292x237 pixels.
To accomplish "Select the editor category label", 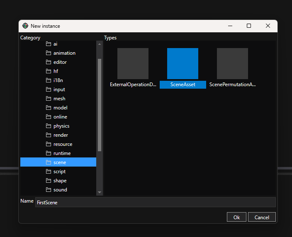I will pos(60,62).
